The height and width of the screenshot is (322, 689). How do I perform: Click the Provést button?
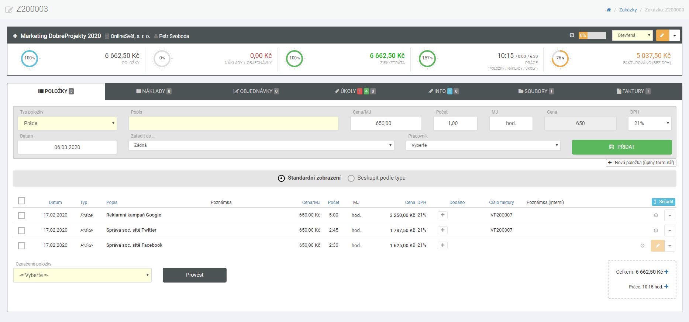[194, 275]
